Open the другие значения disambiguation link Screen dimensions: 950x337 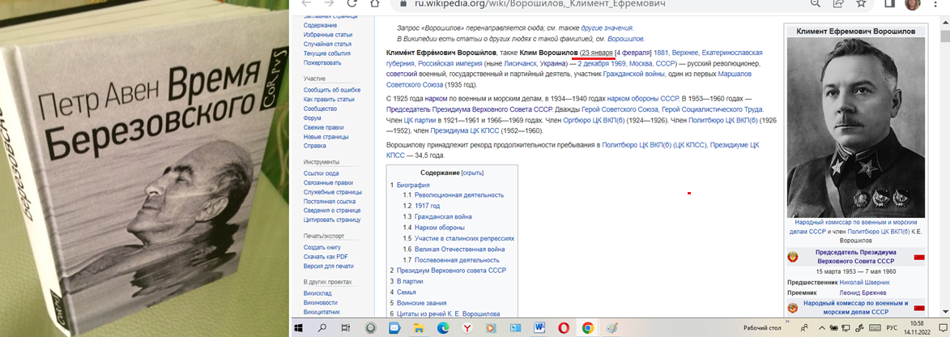click(x=607, y=28)
